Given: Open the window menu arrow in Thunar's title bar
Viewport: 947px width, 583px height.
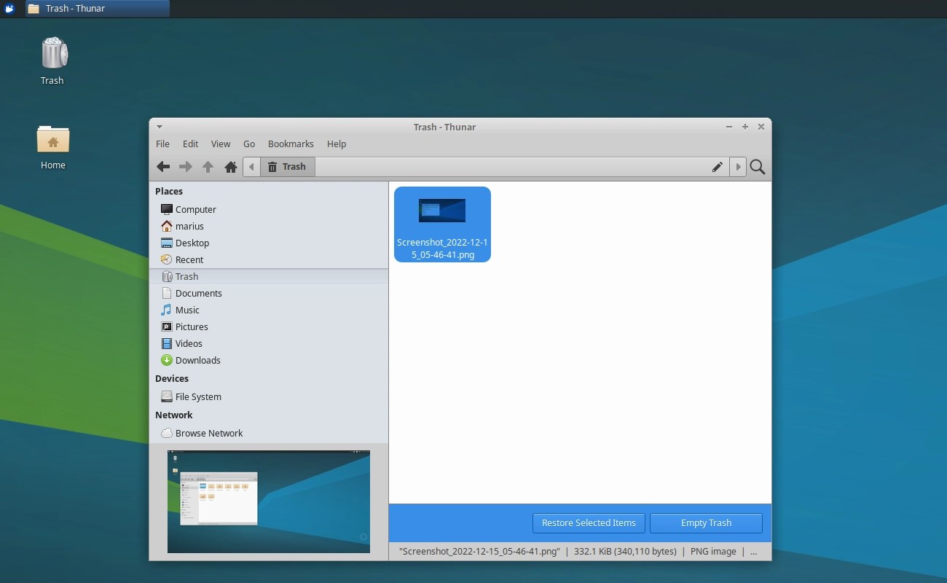Looking at the screenshot, I should pyautogui.click(x=160, y=127).
